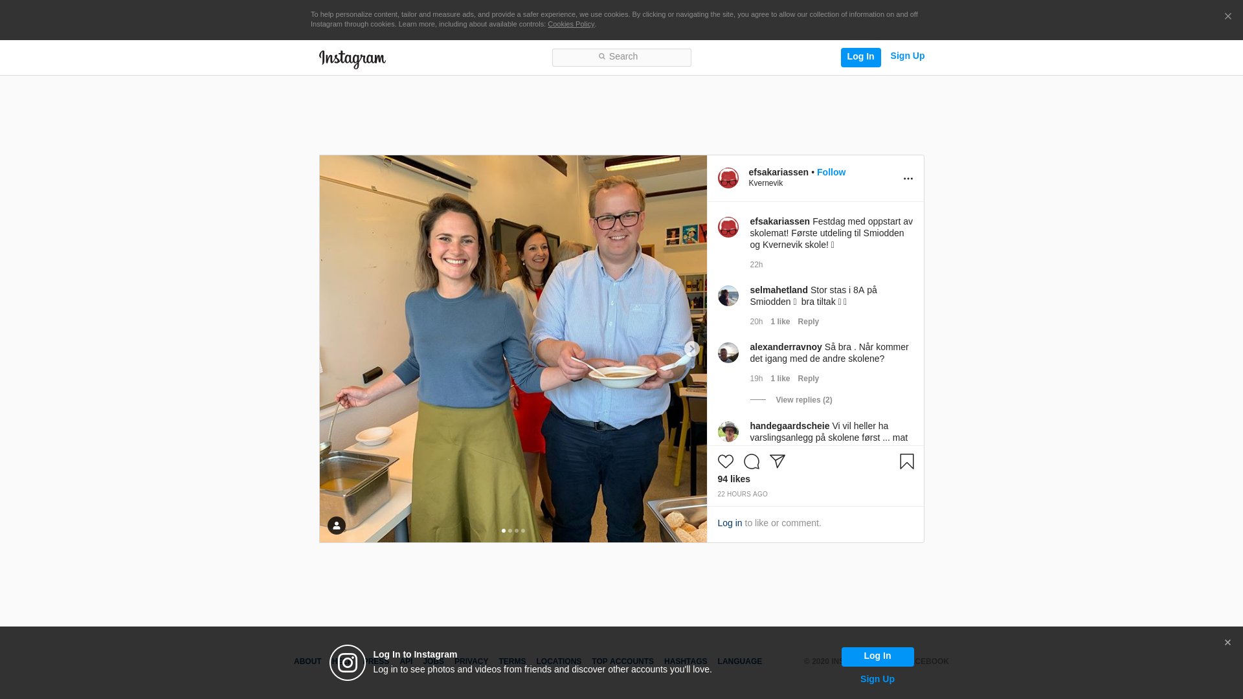Click Log in to like or comment
The image size is (1243, 699).
tap(730, 523)
